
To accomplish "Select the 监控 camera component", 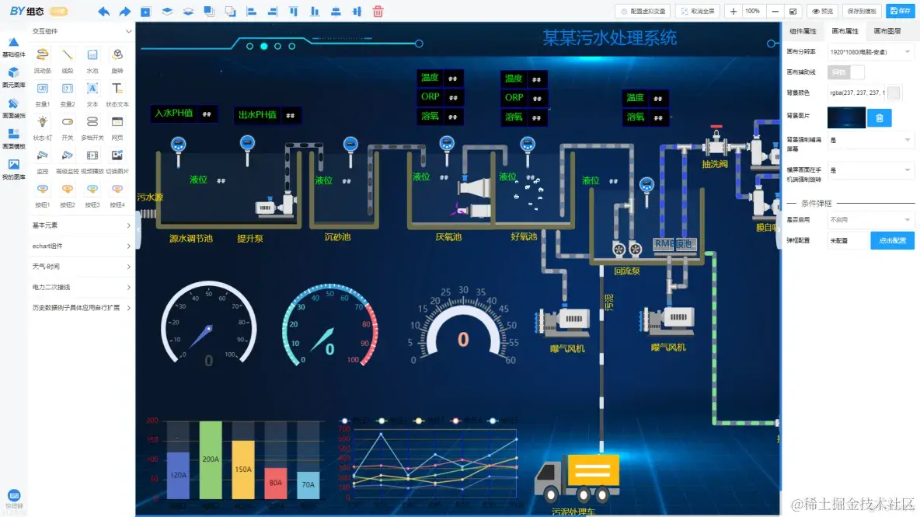I will coord(42,160).
